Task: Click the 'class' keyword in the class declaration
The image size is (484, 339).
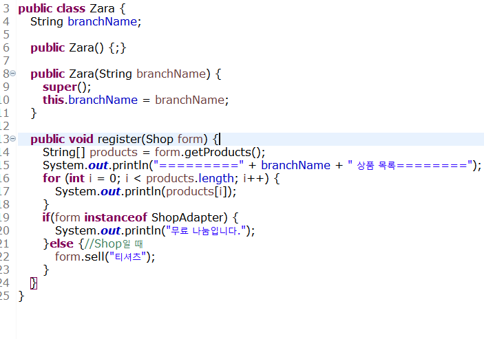Action: pyautogui.click(x=71, y=9)
